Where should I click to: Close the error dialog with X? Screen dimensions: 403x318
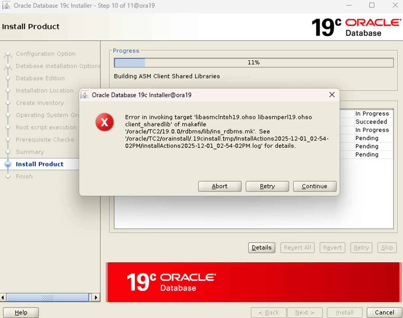click(x=332, y=95)
